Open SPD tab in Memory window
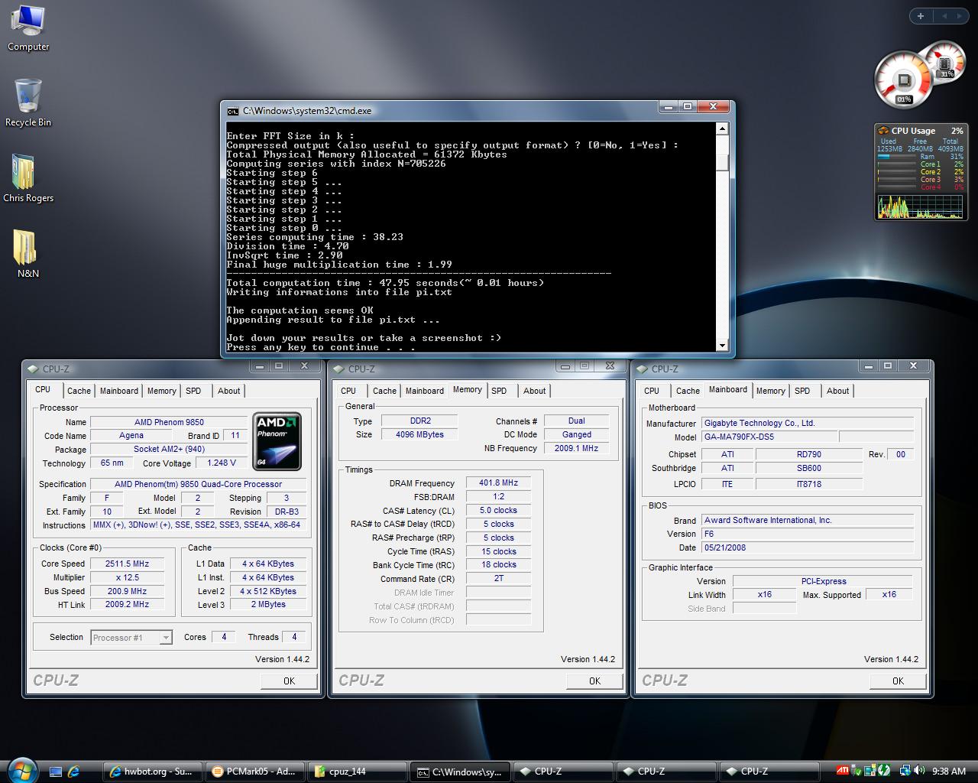This screenshot has width=978, height=783. 499,391
